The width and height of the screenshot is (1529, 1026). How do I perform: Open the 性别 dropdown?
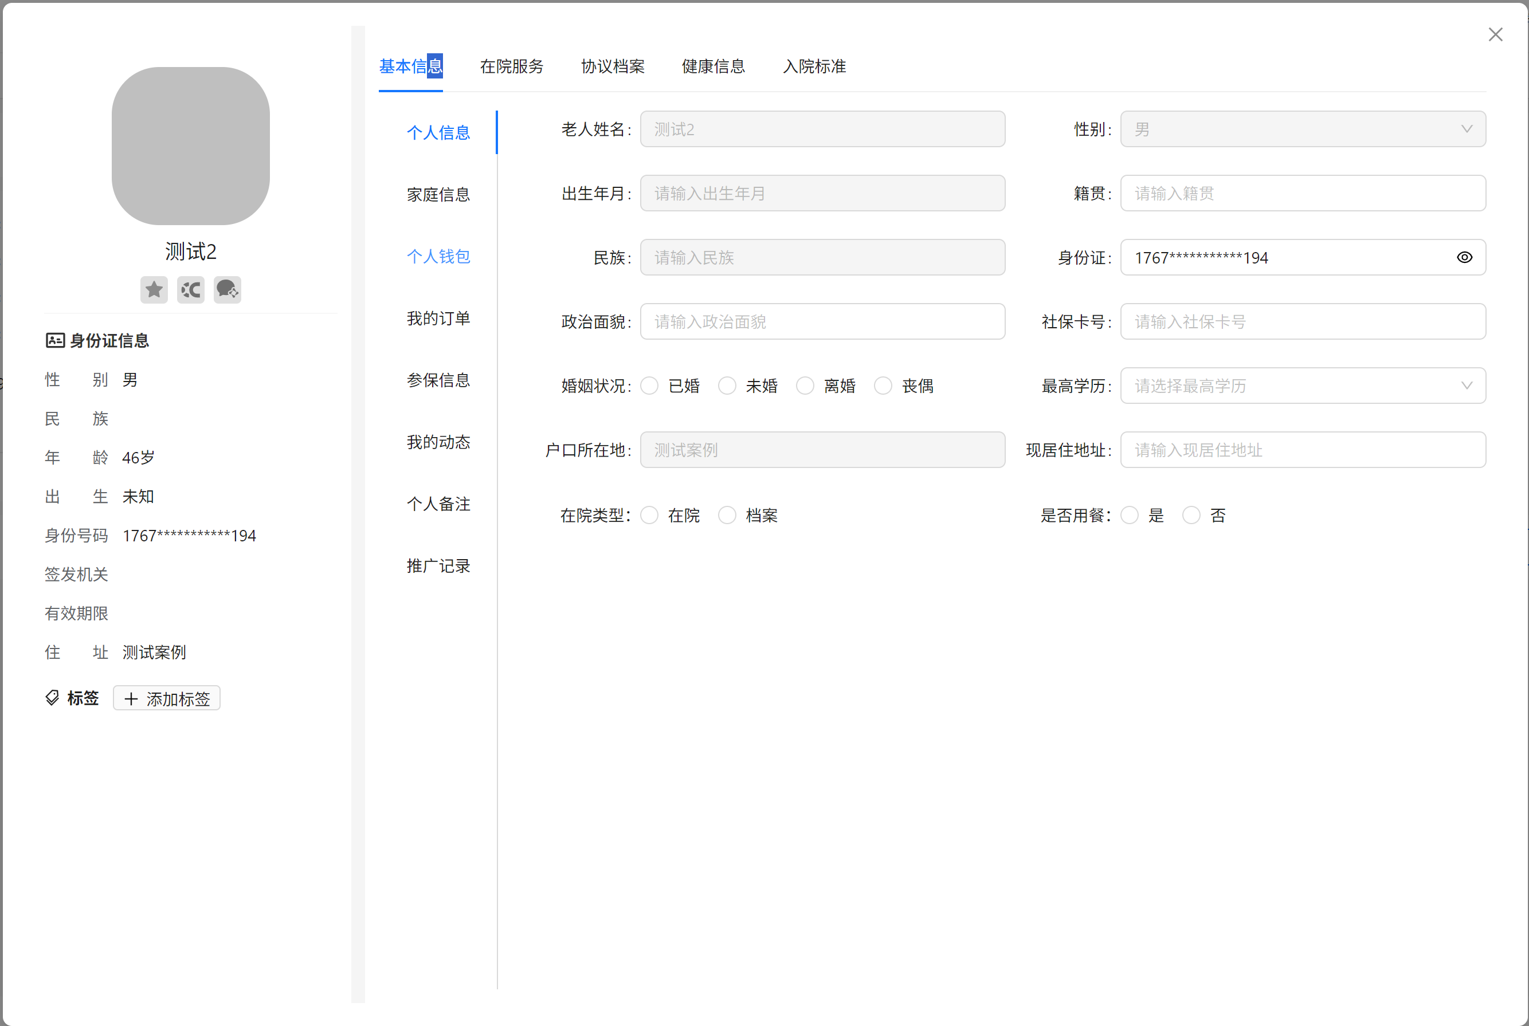click(x=1303, y=129)
